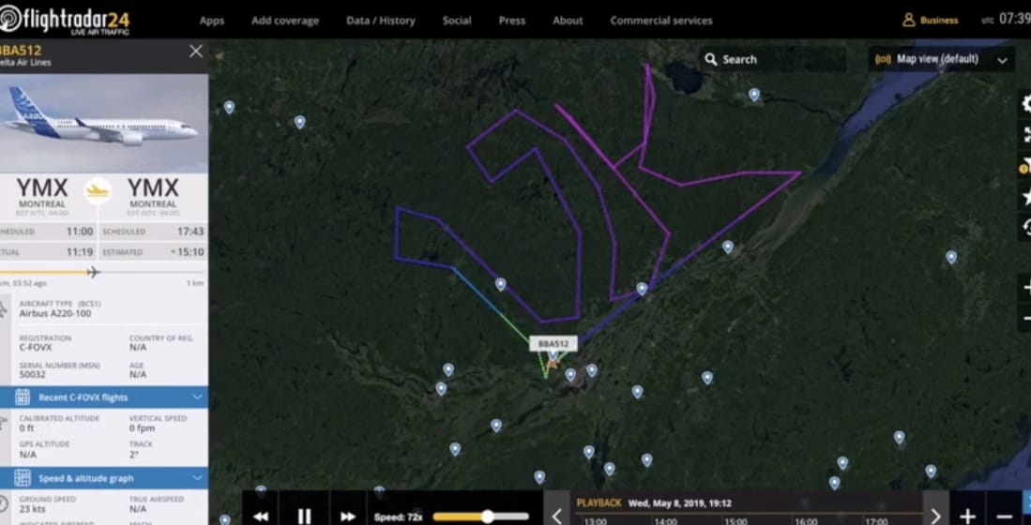Click the playback speed slider handle
The width and height of the screenshot is (1031, 525).
coord(487,517)
